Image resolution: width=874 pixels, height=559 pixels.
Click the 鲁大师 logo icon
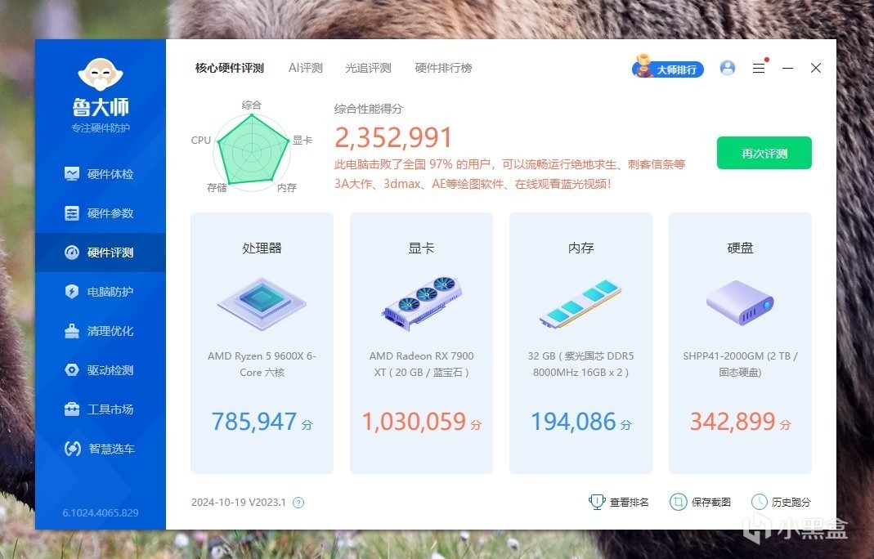[x=101, y=74]
